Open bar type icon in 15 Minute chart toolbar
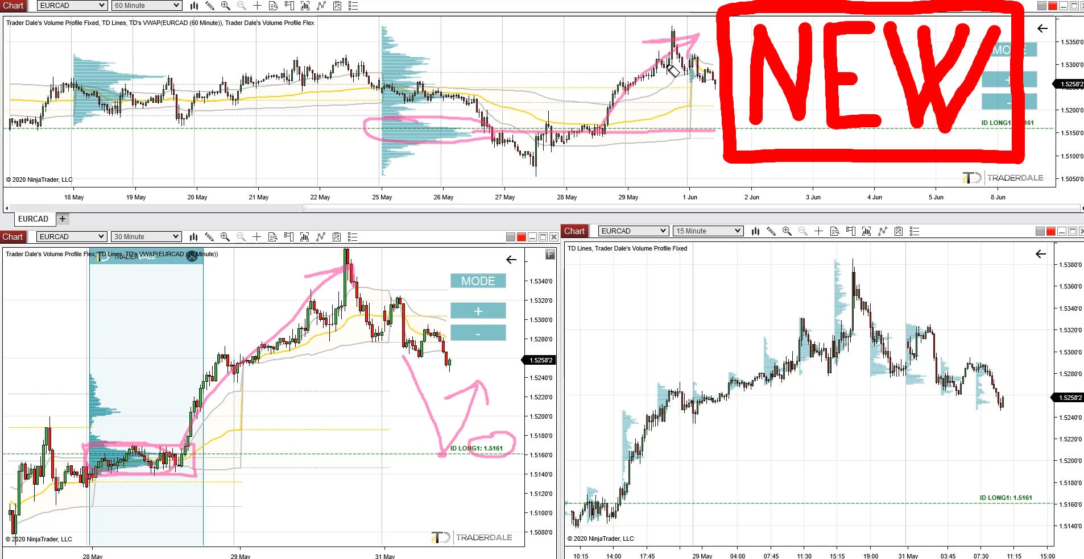The height and width of the screenshot is (559, 1084). point(755,231)
